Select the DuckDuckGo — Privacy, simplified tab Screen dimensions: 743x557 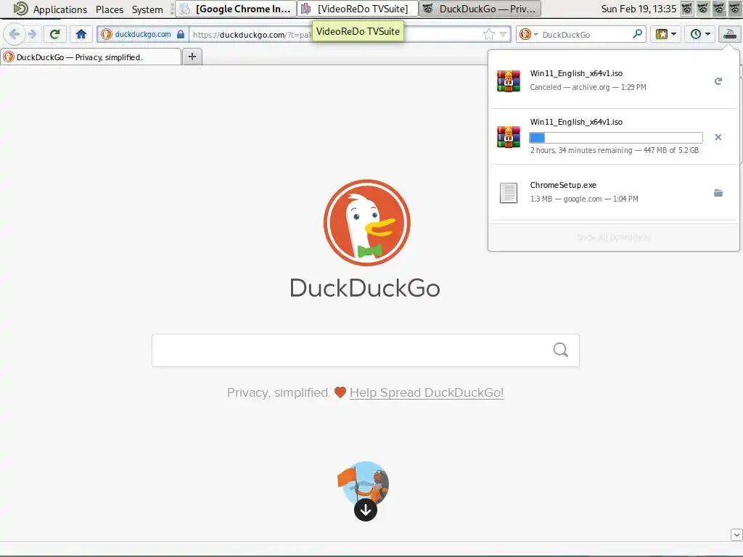click(x=91, y=57)
